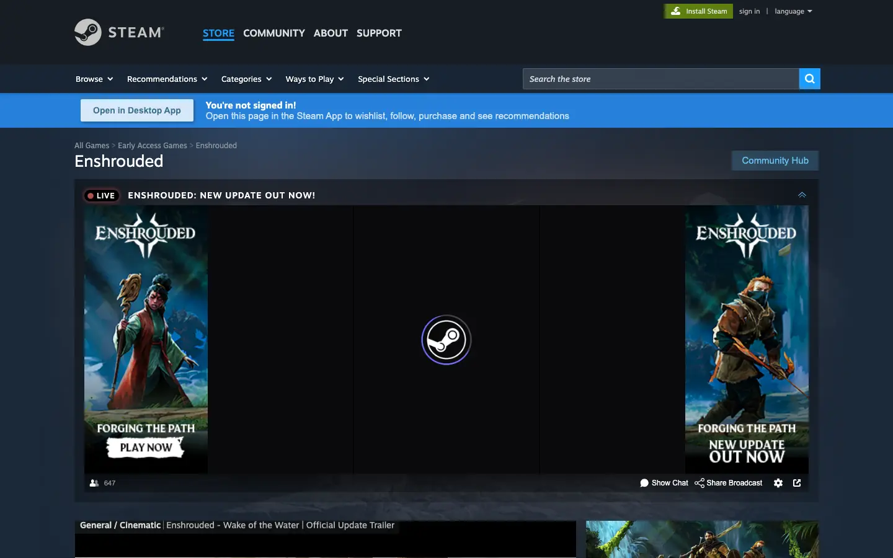Focus the Search the store field
Viewport: 893px width, 558px height.
[661, 79]
